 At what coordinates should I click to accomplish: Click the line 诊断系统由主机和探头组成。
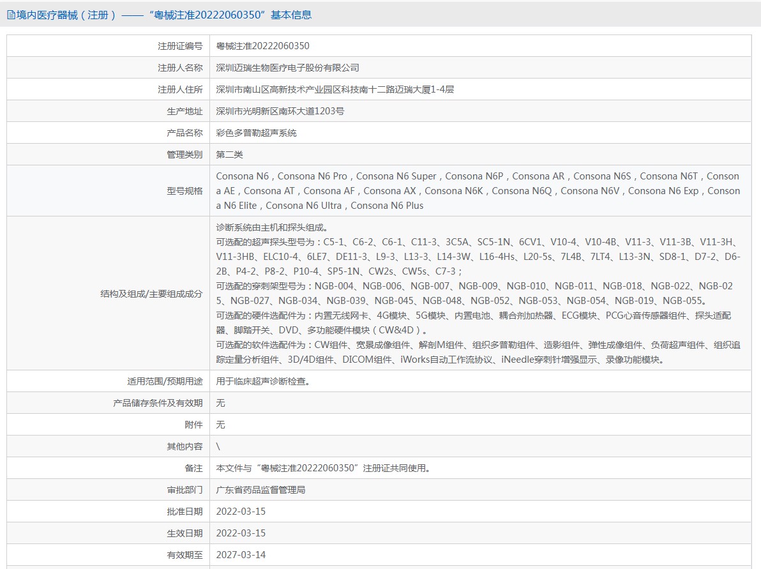point(273,227)
